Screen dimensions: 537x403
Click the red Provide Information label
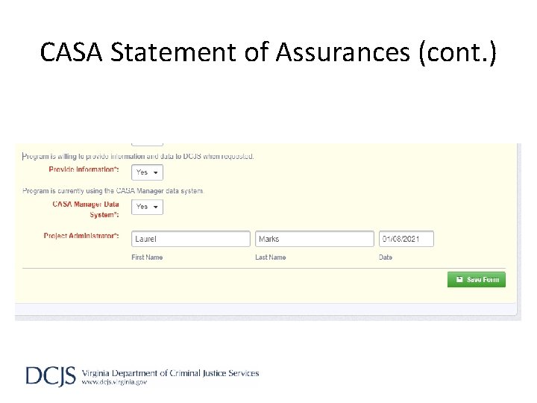click(84, 170)
